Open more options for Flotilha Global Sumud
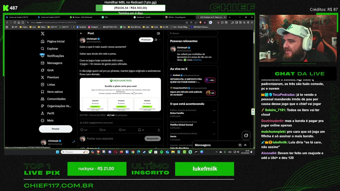Viewport: 340px width, 191px height. [x=214, y=122]
